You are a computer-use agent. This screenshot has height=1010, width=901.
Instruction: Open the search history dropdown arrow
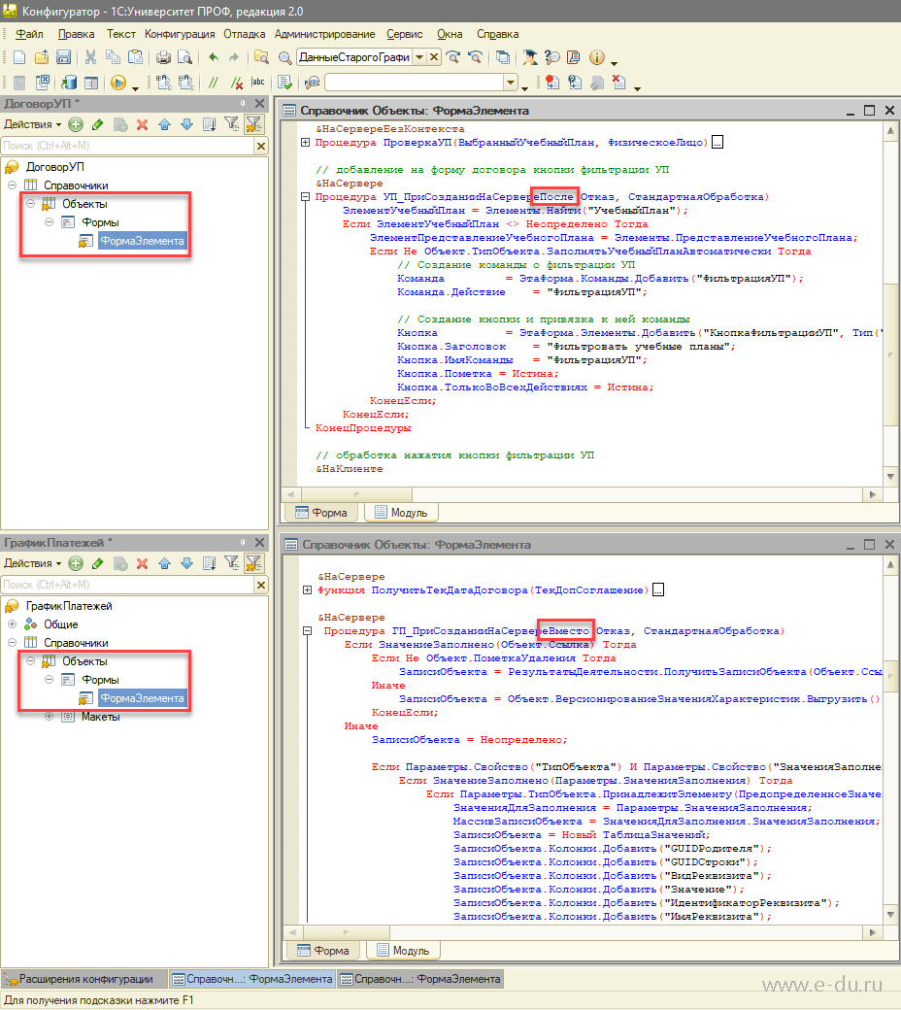tap(419, 57)
